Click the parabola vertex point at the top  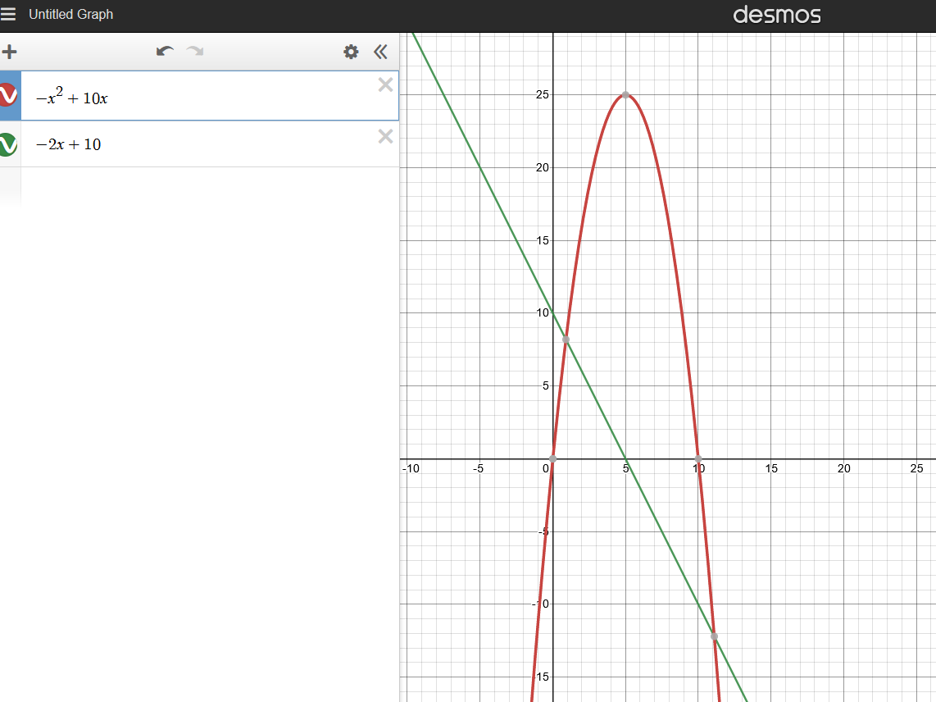pyautogui.click(x=625, y=95)
